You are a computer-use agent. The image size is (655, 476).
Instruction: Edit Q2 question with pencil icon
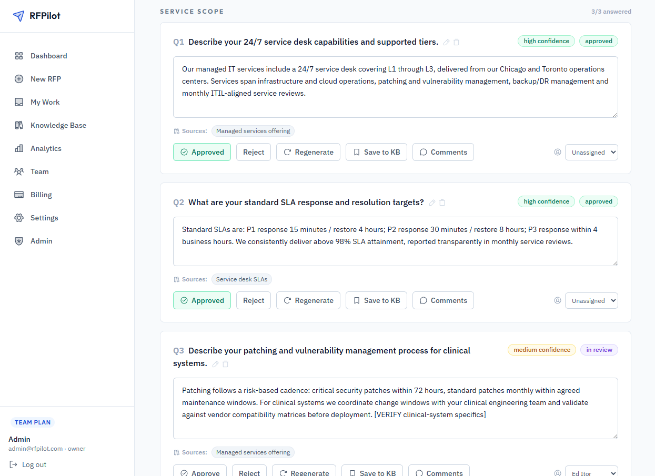pyautogui.click(x=432, y=202)
